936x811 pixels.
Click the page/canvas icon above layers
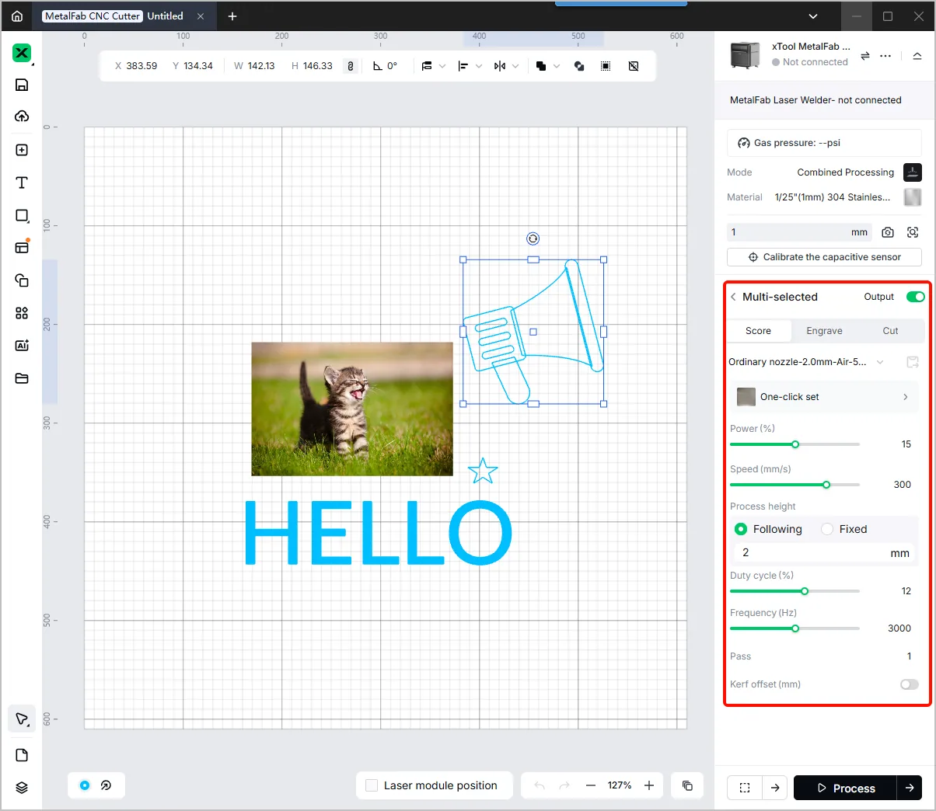(x=22, y=755)
